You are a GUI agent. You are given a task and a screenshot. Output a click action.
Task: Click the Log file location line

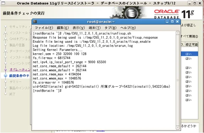point(83,46)
